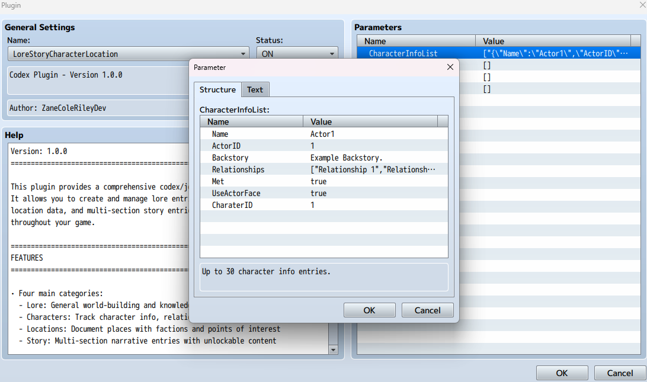
Task: Close the Plugin window
Action: [642, 5]
